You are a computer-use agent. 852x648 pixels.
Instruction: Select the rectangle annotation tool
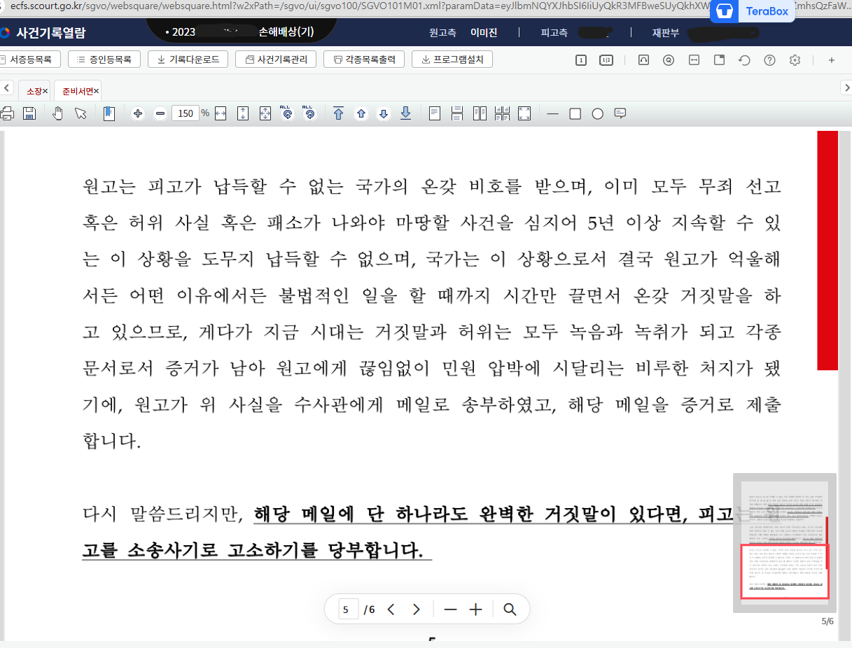point(574,113)
